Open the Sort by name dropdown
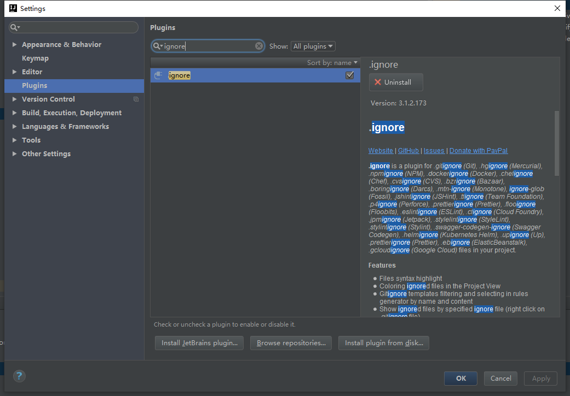The width and height of the screenshot is (570, 396). coord(332,62)
